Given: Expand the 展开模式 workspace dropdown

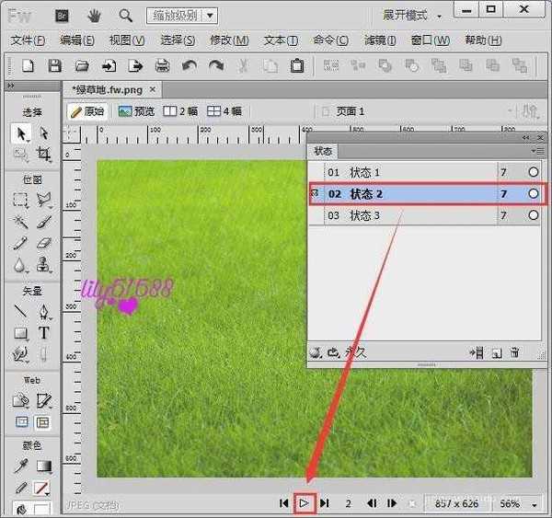Looking at the screenshot, I should [412, 16].
